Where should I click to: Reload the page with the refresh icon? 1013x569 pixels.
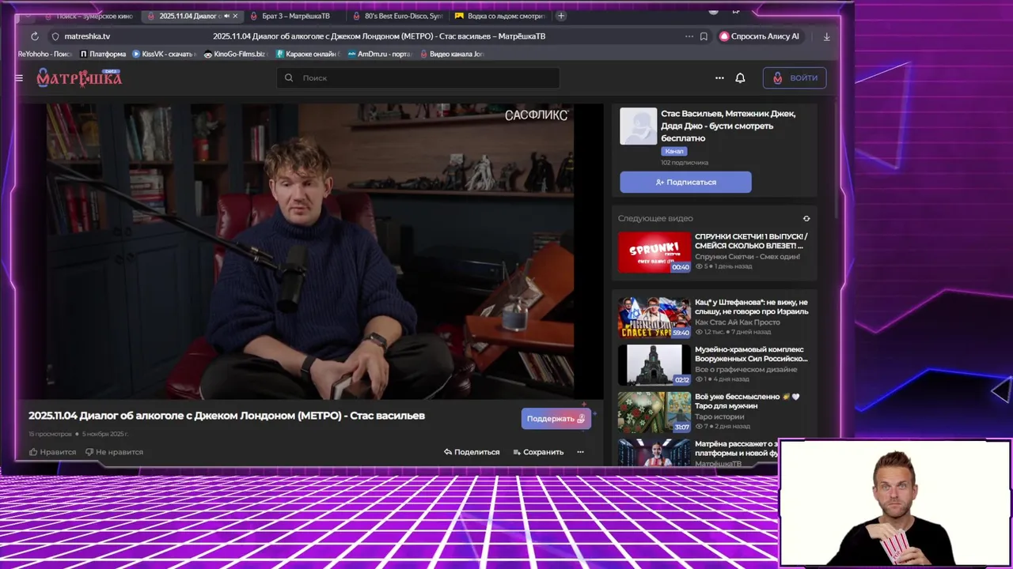(x=35, y=36)
